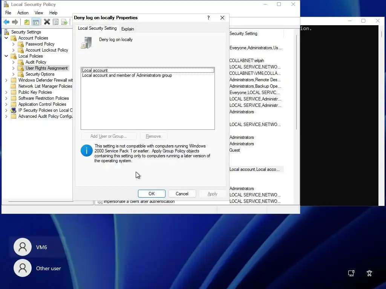Expand the Advanced Audit Policy node

tap(6, 116)
